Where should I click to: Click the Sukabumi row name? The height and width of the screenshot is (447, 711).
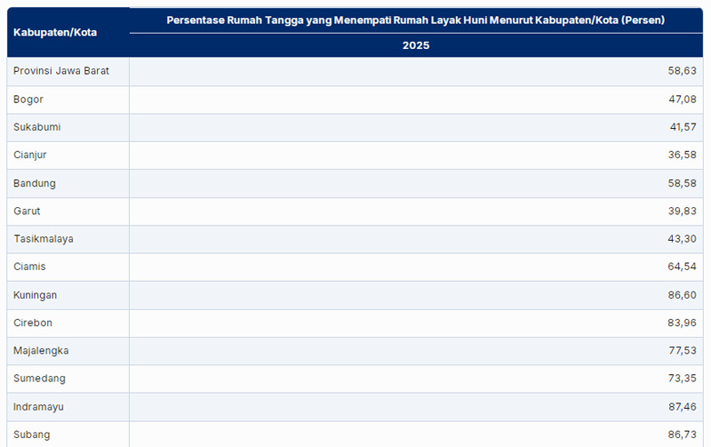point(37,127)
